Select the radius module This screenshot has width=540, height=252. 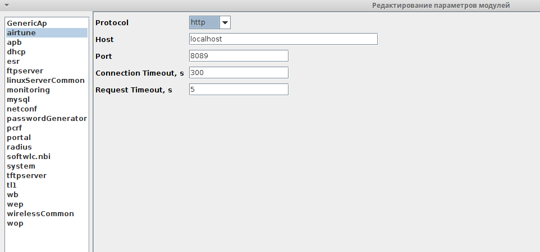point(19,147)
